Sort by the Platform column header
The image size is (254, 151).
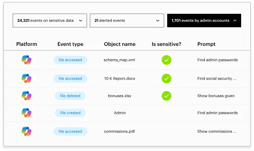(27, 44)
